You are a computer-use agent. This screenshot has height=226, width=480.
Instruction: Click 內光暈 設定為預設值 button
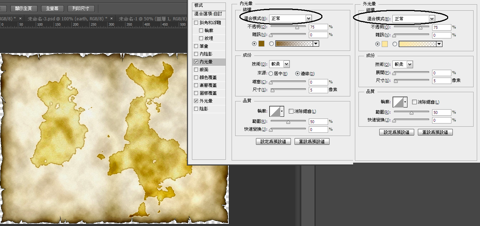(273, 141)
